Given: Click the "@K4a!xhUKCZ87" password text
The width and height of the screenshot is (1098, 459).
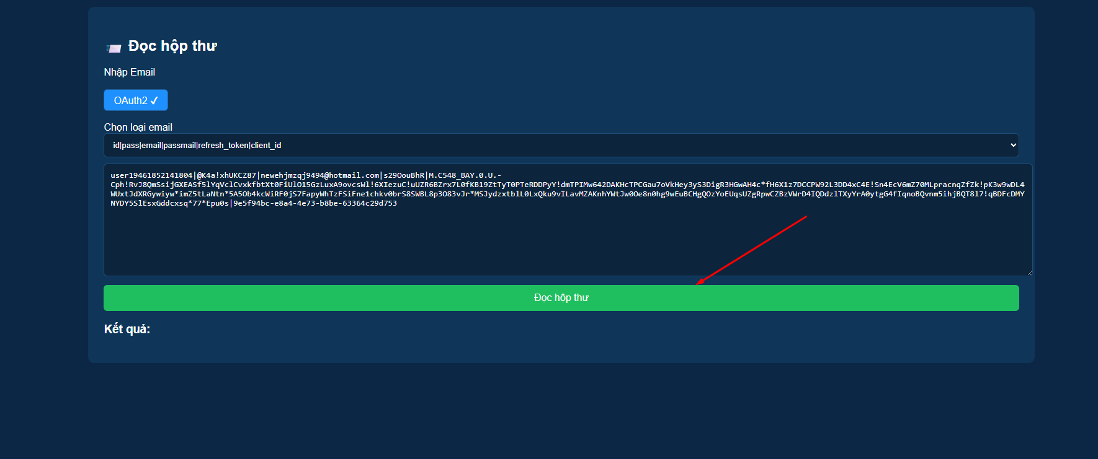Looking at the screenshot, I should (x=226, y=175).
